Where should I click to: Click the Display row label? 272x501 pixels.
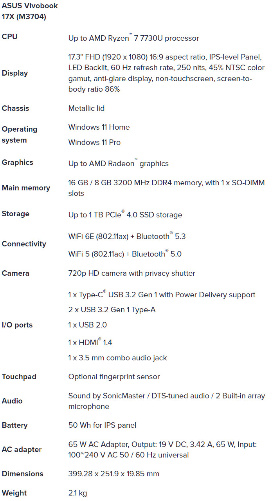15,73
